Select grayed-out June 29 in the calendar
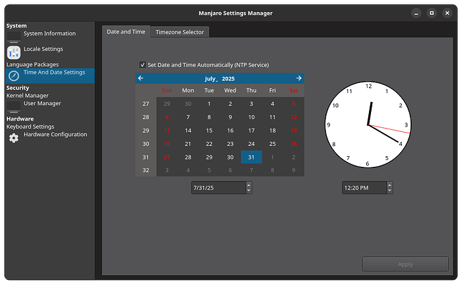462x284 pixels. pos(167,104)
